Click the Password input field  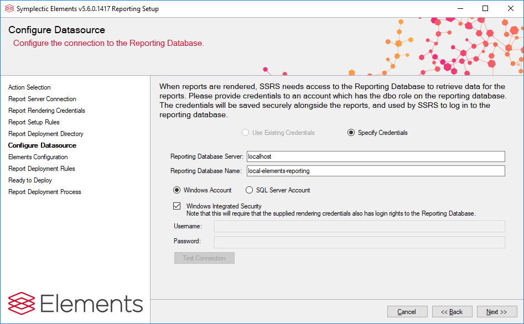point(359,242)
